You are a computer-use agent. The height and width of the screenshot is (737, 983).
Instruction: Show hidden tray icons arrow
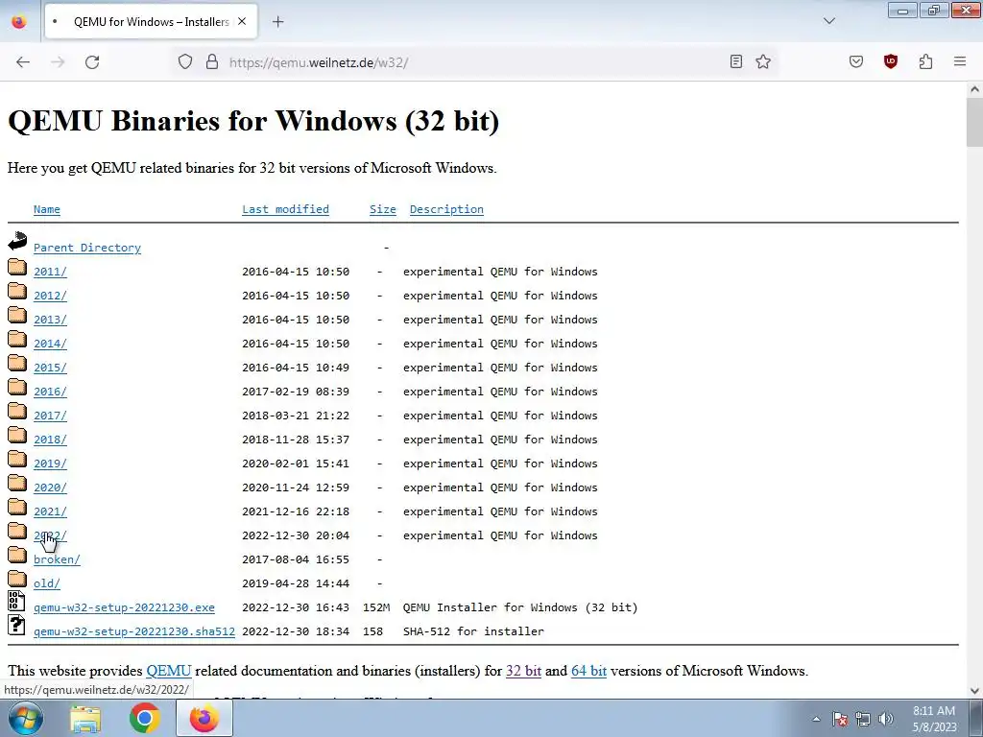point(816,719)
